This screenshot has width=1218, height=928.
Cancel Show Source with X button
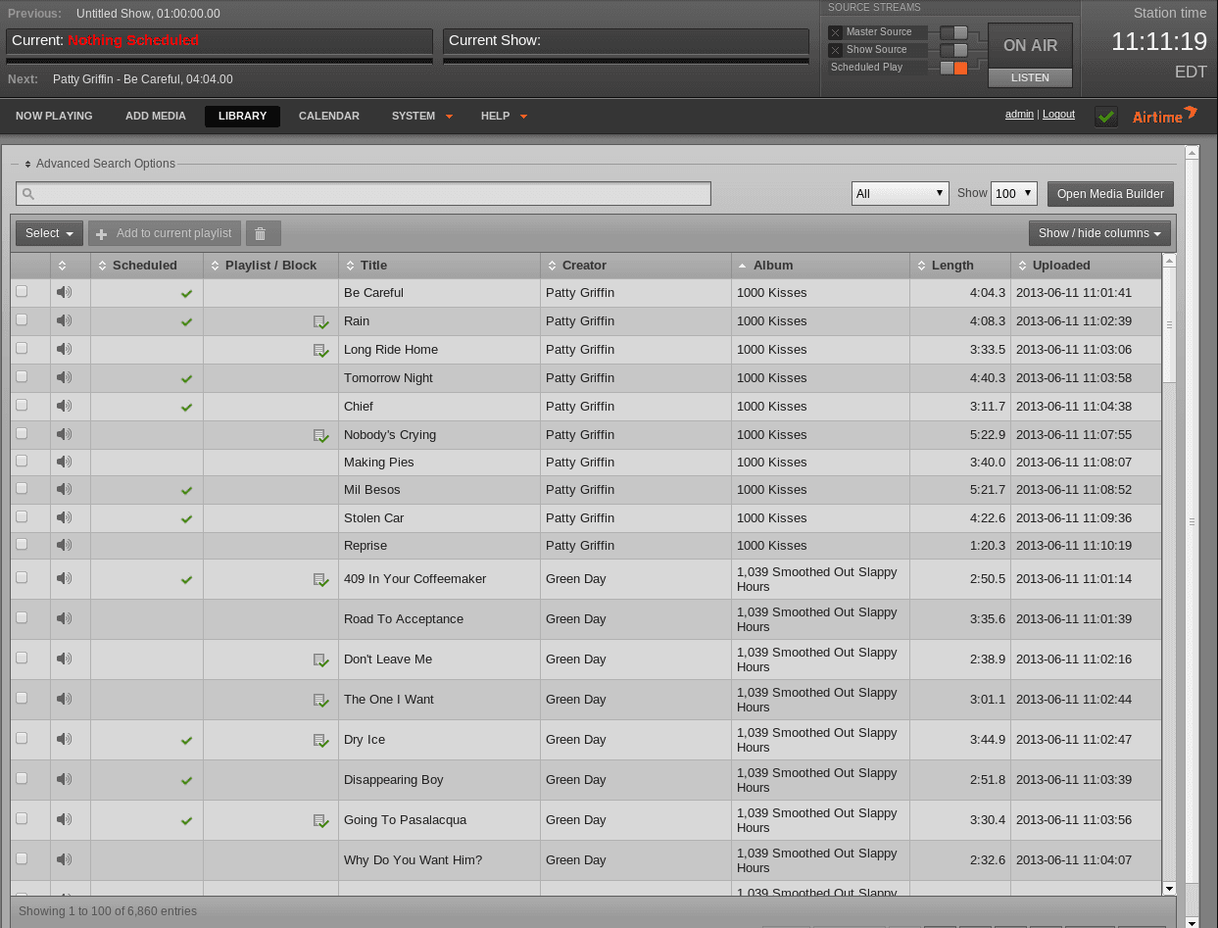coord(836,50)
